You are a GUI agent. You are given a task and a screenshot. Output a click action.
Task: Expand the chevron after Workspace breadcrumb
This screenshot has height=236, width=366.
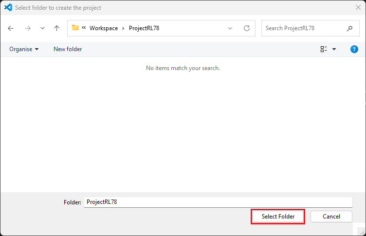(x=123, y=29)
